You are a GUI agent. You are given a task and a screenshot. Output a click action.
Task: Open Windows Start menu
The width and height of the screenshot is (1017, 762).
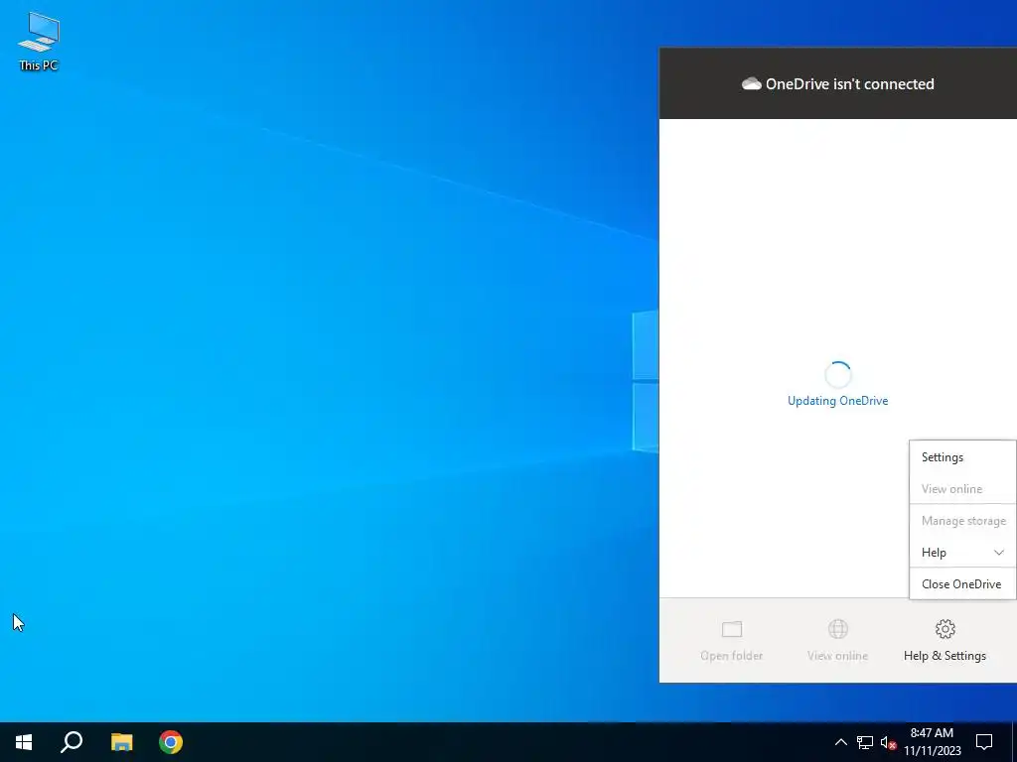[x=24, y=742]
